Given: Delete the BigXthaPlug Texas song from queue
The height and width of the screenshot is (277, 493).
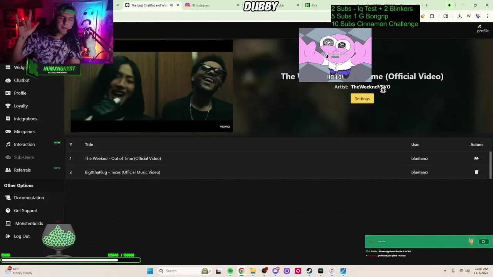Looking at the screenshot, I should coord(476,172).
